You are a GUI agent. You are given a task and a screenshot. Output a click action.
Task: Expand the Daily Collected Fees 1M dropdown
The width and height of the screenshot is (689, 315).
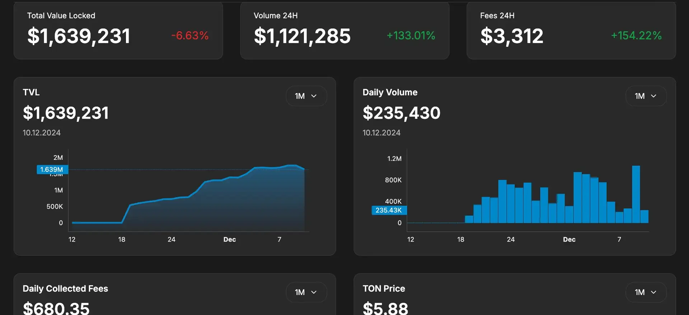click(x=306, y=292)
